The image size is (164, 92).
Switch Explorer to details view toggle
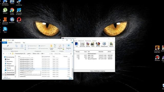pyautogui.click(x=70, y=78)
